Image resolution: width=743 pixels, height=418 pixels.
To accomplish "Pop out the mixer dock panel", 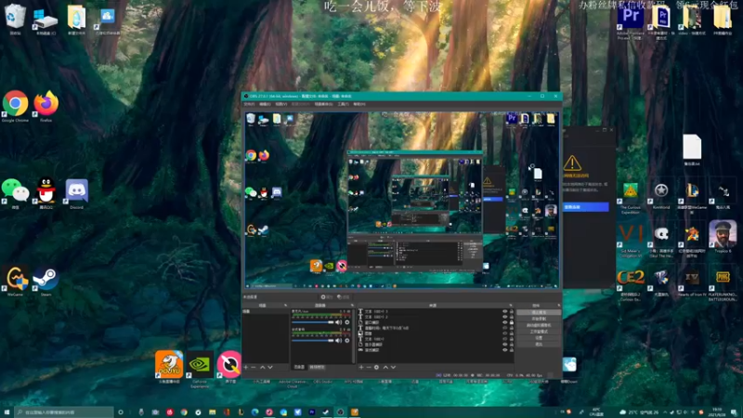I will (x=353, y=306).
